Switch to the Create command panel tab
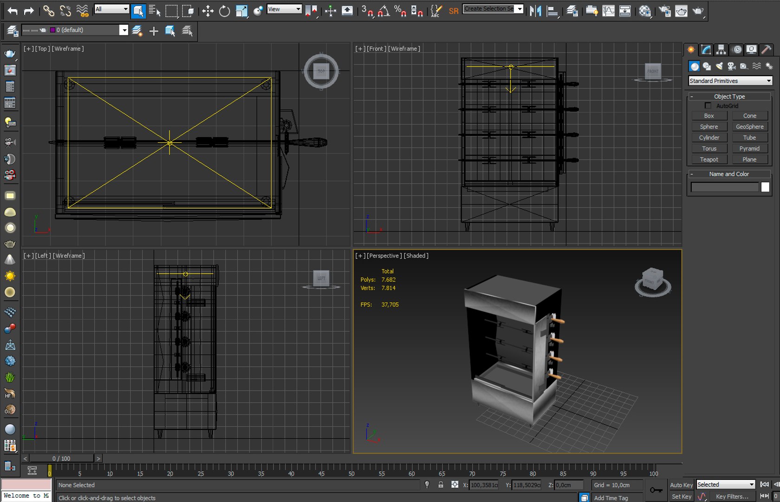 [691, 49]
